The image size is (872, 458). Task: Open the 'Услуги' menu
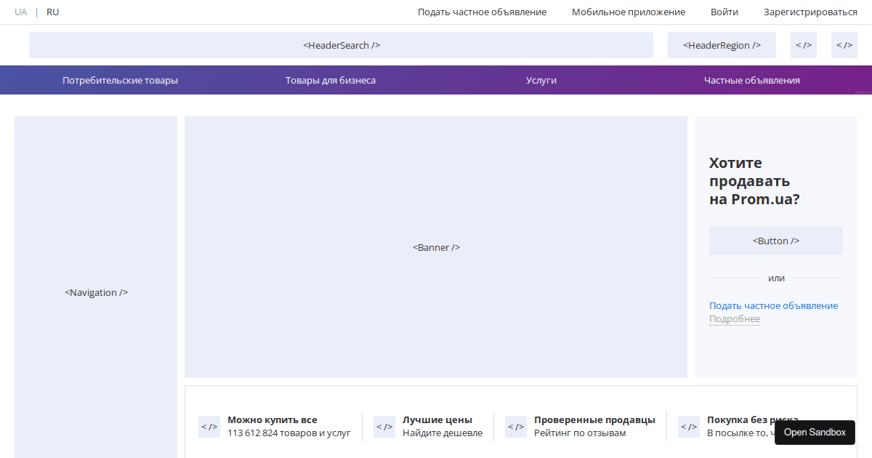539,80
